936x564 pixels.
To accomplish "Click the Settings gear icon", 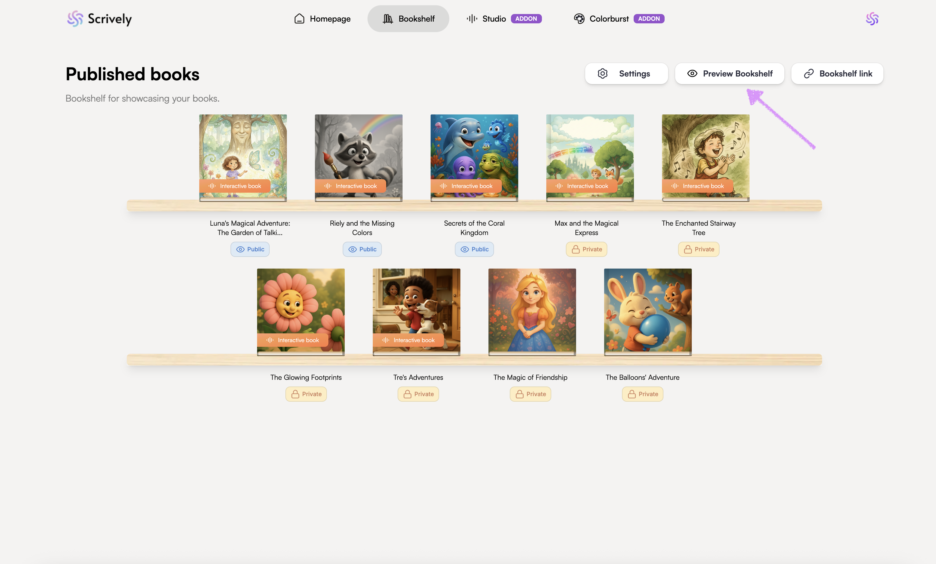I will [x=602, y=74].
